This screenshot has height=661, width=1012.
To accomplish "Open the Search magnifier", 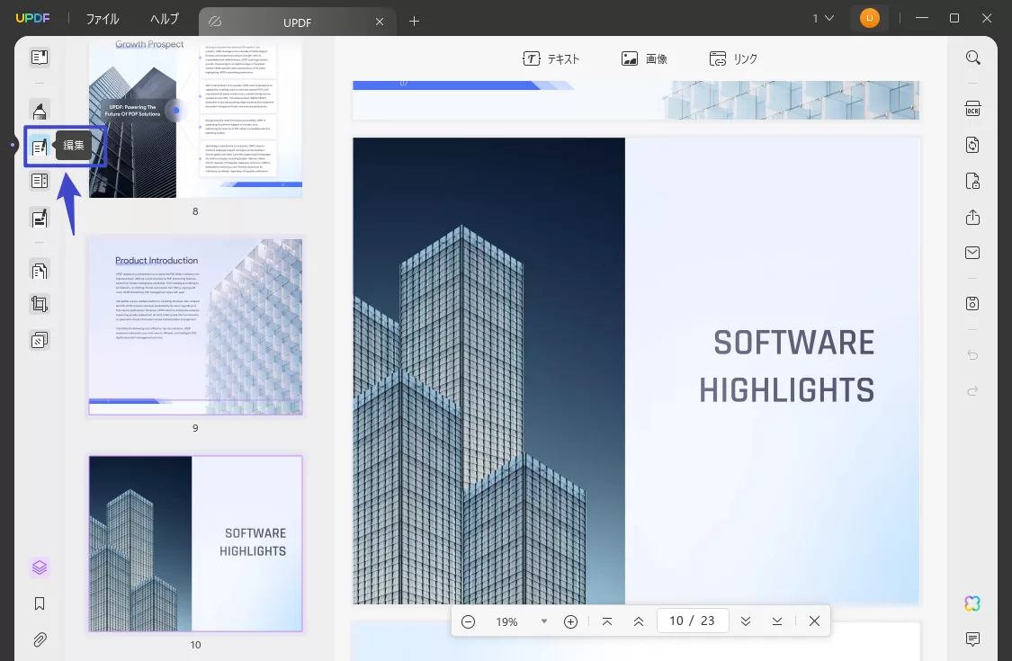I will pyautogui.click(x=972, y=58).
